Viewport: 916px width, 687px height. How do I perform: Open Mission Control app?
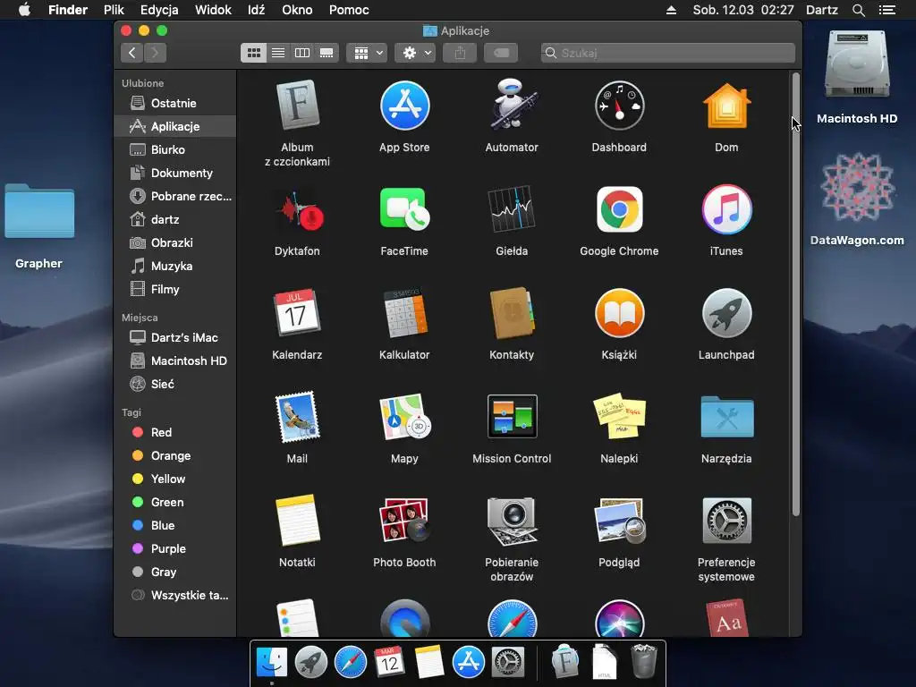(x=512, y=417)
